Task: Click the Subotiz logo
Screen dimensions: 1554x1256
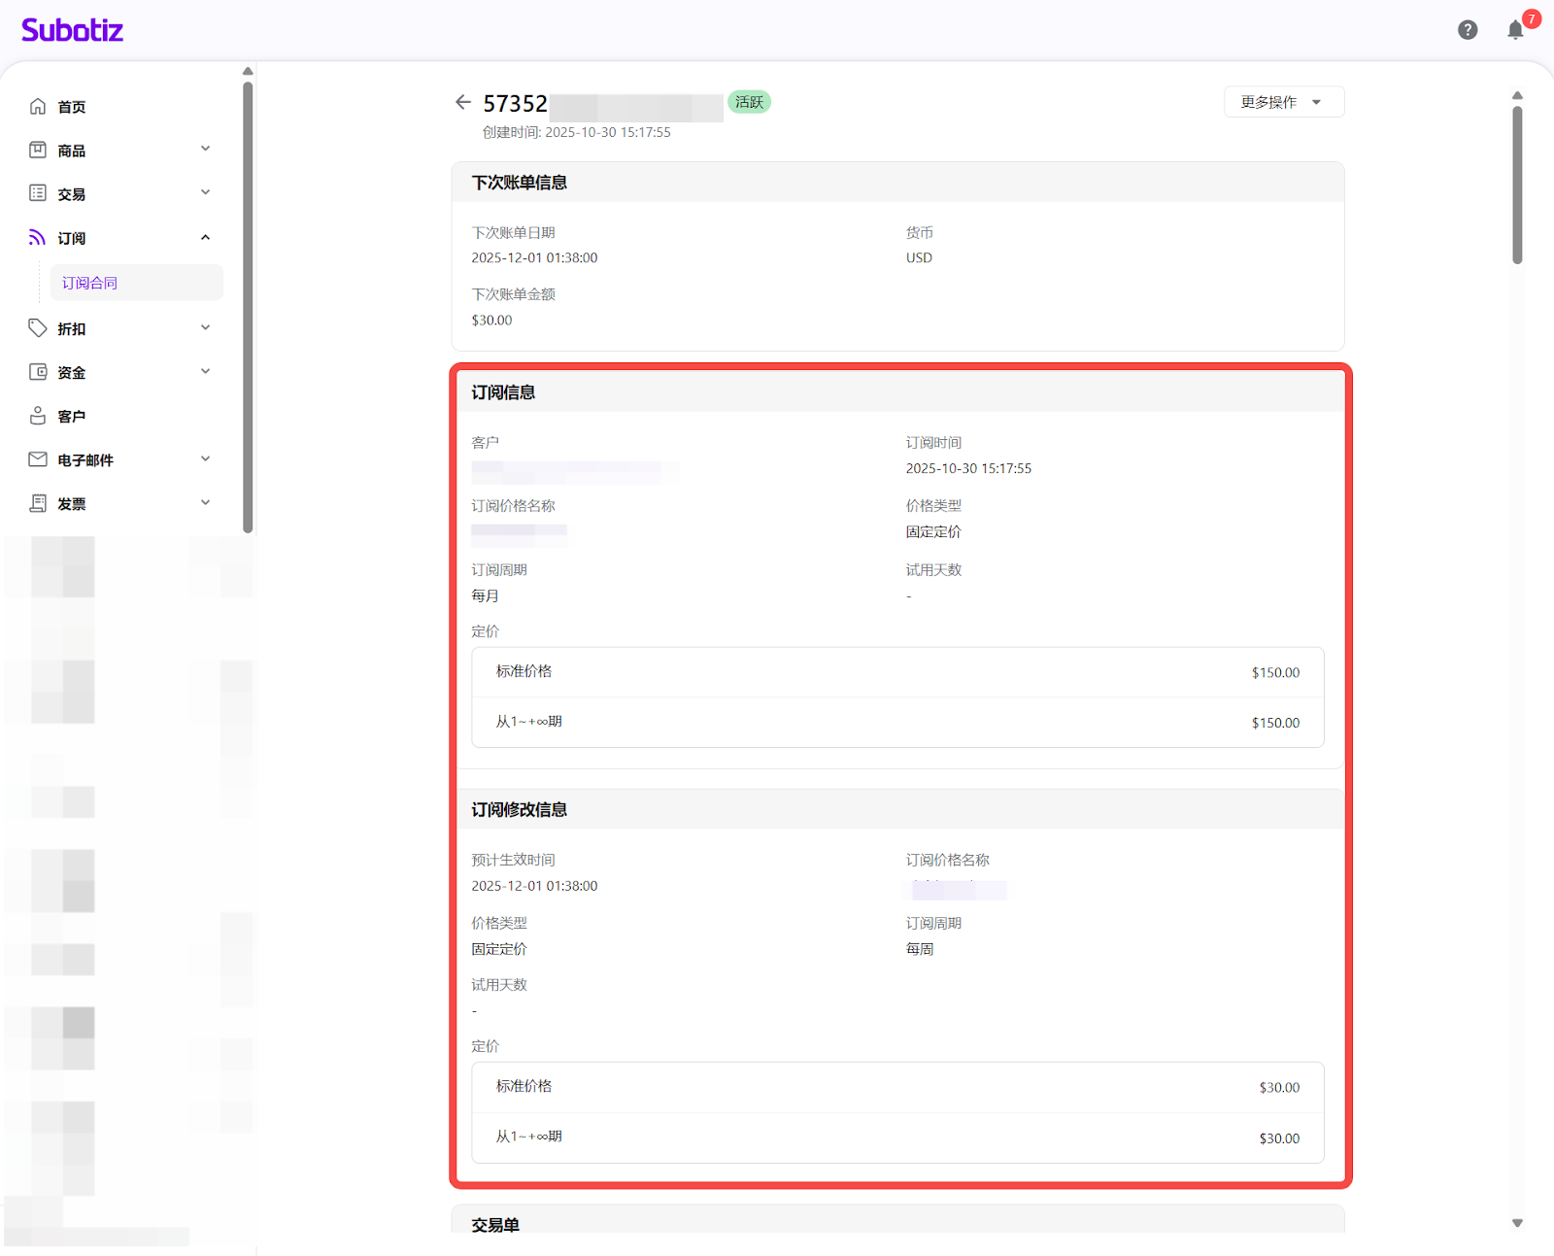Action: coord(73,30)
